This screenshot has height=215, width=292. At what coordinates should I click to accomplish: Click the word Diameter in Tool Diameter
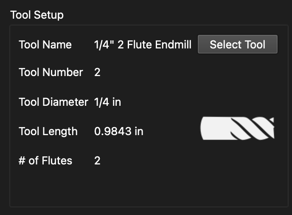coord(65,102)
